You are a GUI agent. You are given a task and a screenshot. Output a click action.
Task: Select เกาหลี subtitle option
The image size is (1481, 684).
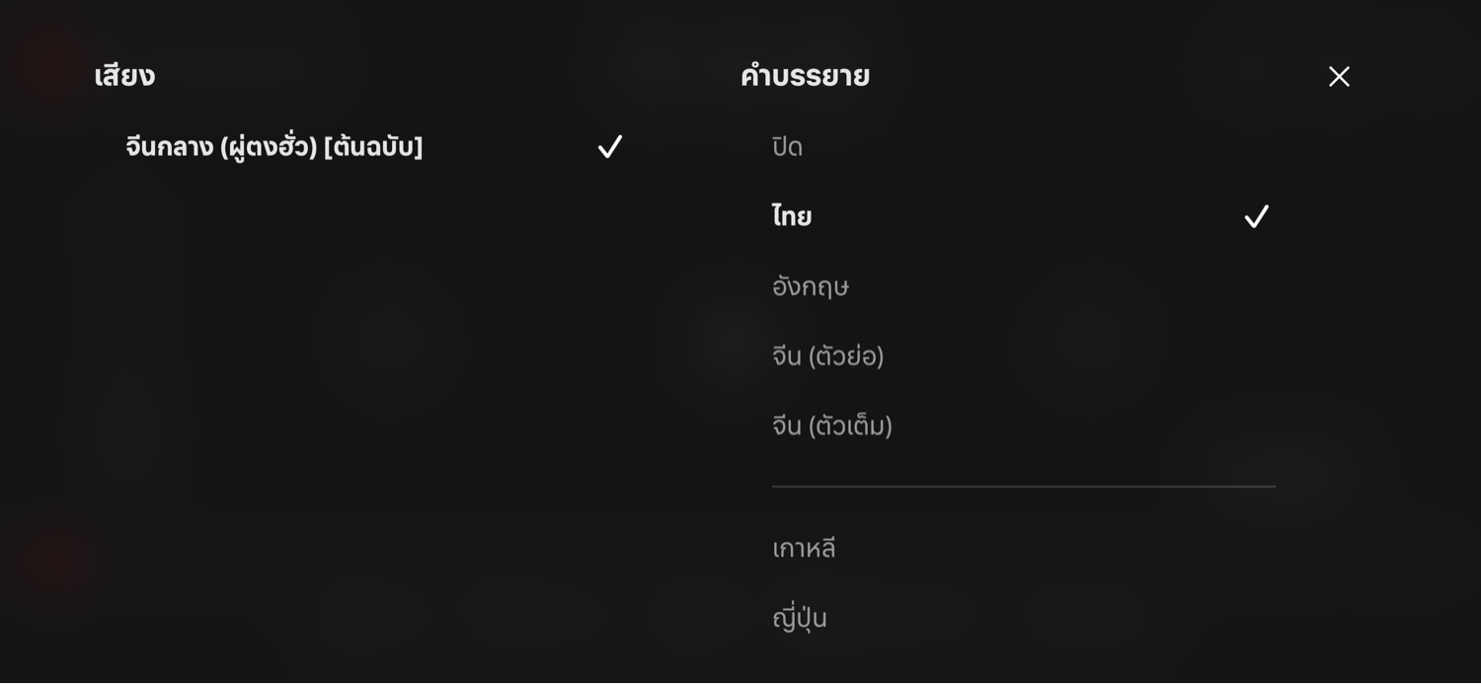point(804,549)
